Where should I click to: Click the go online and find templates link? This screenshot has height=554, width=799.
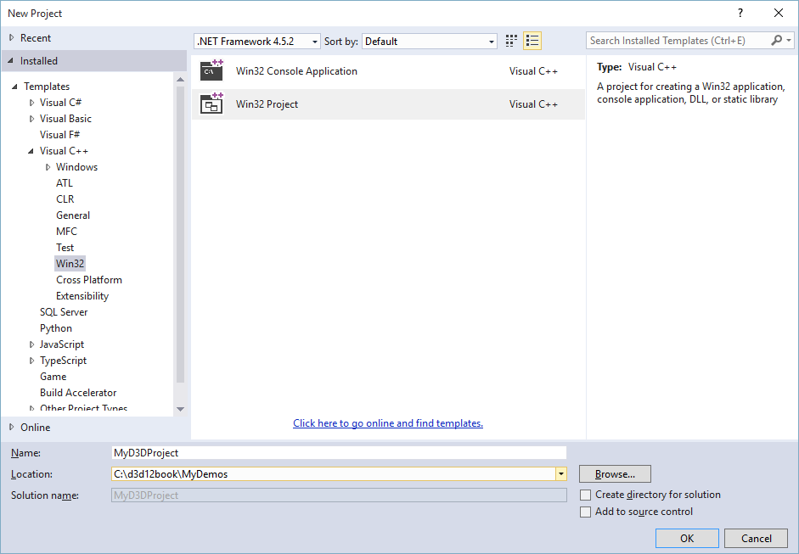388,423
